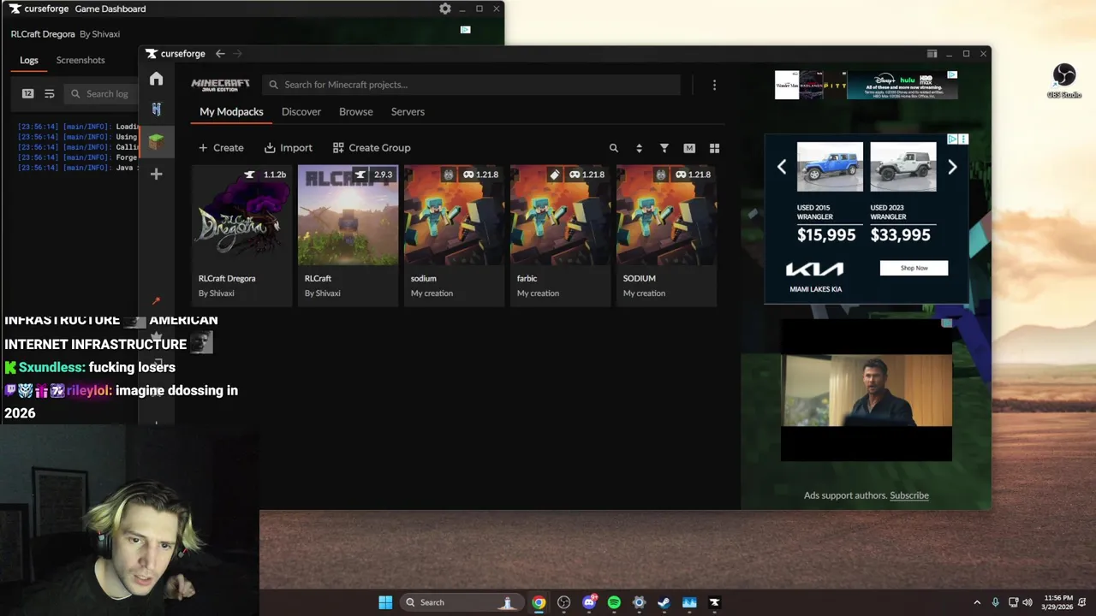The image size is (1096, 616).
Task: Switch to the Logs tab in Game Dashboard
Action: point(29,60)
